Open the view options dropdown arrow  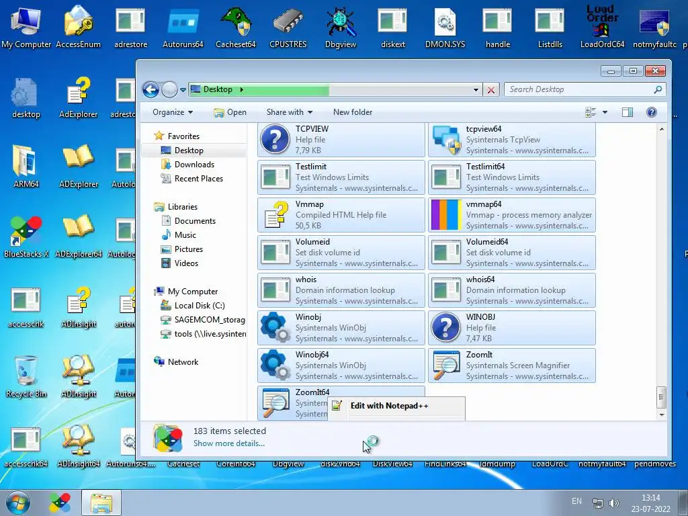coord(605,112)
